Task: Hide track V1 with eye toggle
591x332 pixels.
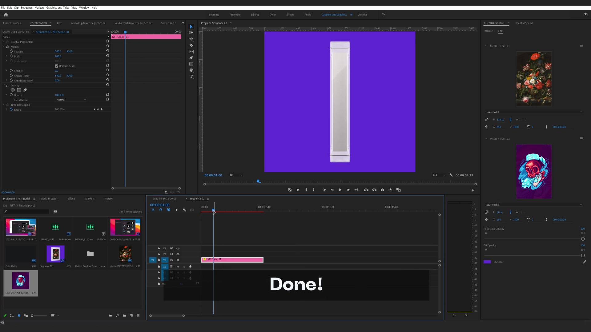Action: [x=178, y=260]
